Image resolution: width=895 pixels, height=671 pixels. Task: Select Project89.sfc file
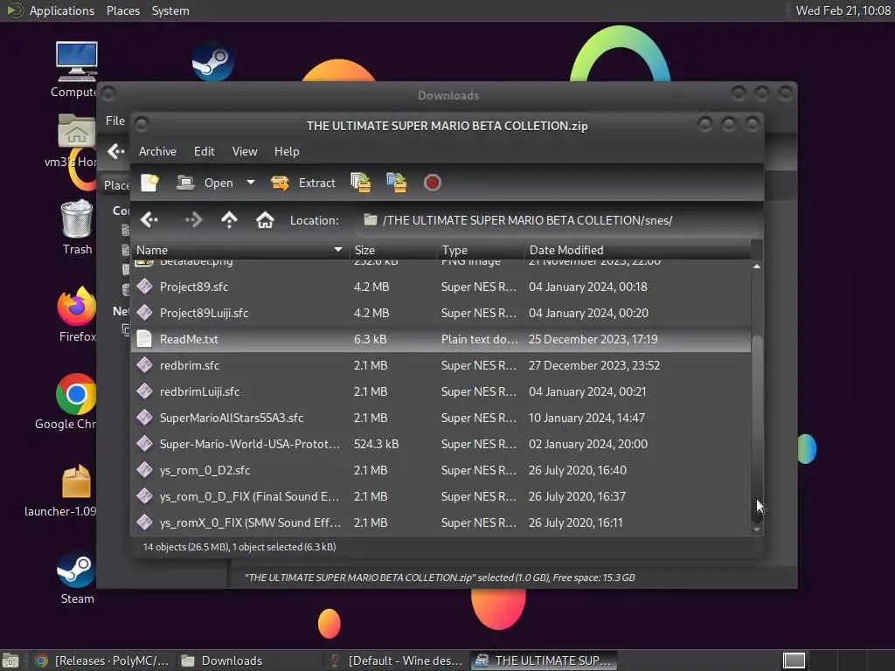tap(441, 287)
